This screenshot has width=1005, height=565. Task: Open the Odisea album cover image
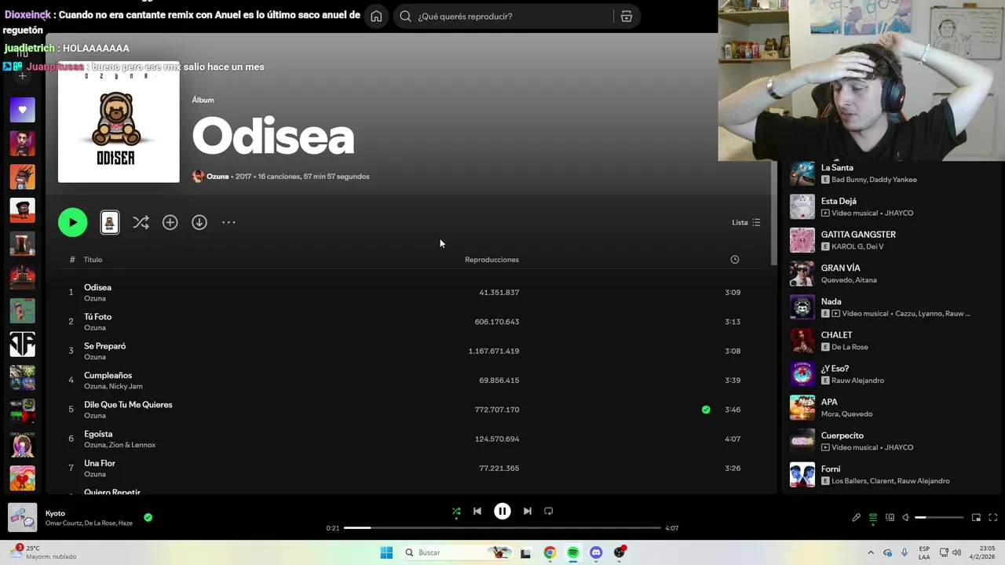[x=119, y=122]
